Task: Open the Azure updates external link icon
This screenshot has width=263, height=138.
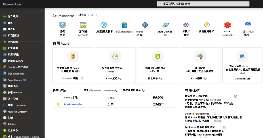Action: 224,127
